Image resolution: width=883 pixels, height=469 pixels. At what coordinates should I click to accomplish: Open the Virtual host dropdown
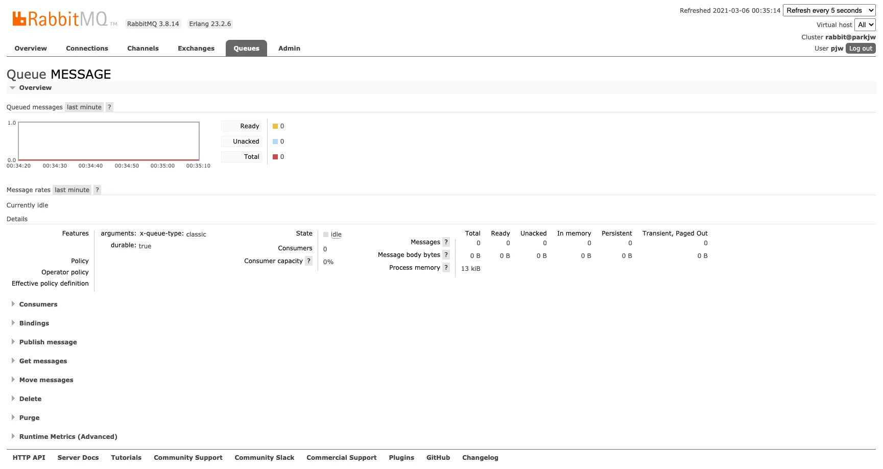pos(865,25)
